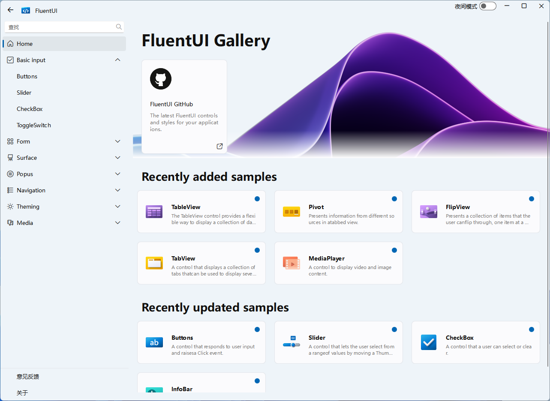Image resolution: width=550 pixels, height=401 pixels.
Task: Open the Buttons page in sidebar
Action: [x=64, y=76]
